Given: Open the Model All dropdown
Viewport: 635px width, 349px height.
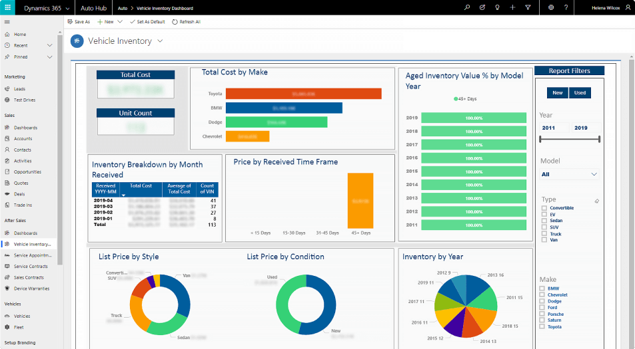Looking at the screenshot, I should click(570, 174).
